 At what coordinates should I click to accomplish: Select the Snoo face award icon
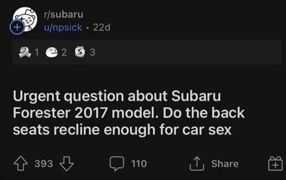click(x=50, y=52)
